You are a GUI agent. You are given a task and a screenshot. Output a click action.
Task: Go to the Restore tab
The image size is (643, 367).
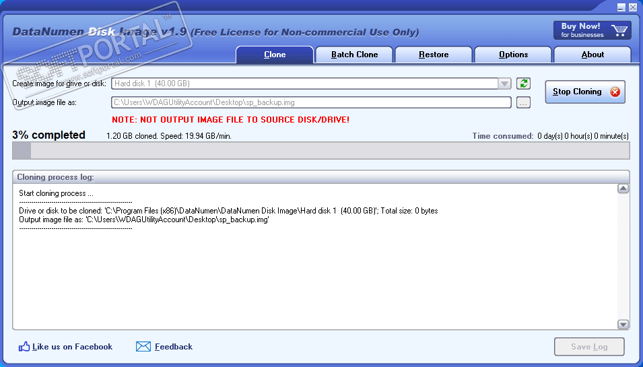pyautogui.click(x=434, y=55)
